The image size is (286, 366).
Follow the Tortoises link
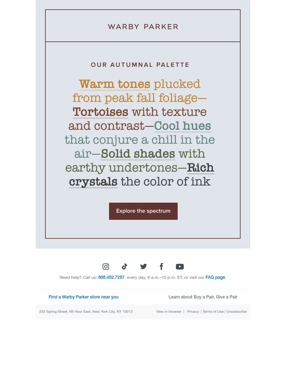(x=100, y=112)
